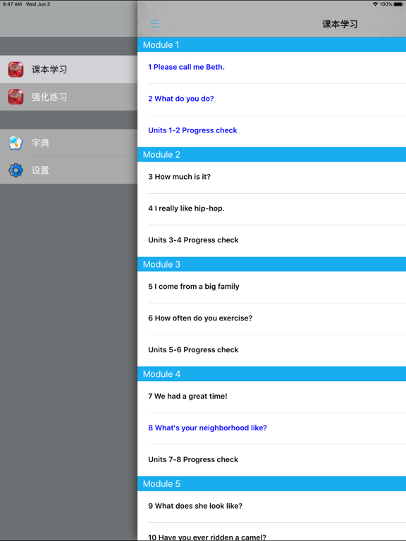Open 'Units 5-6 Progress check'
Image resolution: width=406 pixels, height=541 pixels.
[x=271, y=351]
